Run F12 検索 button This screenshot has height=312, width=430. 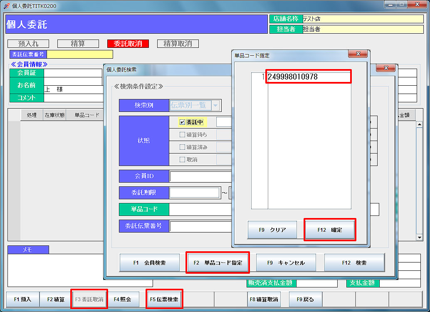(354, 262)
